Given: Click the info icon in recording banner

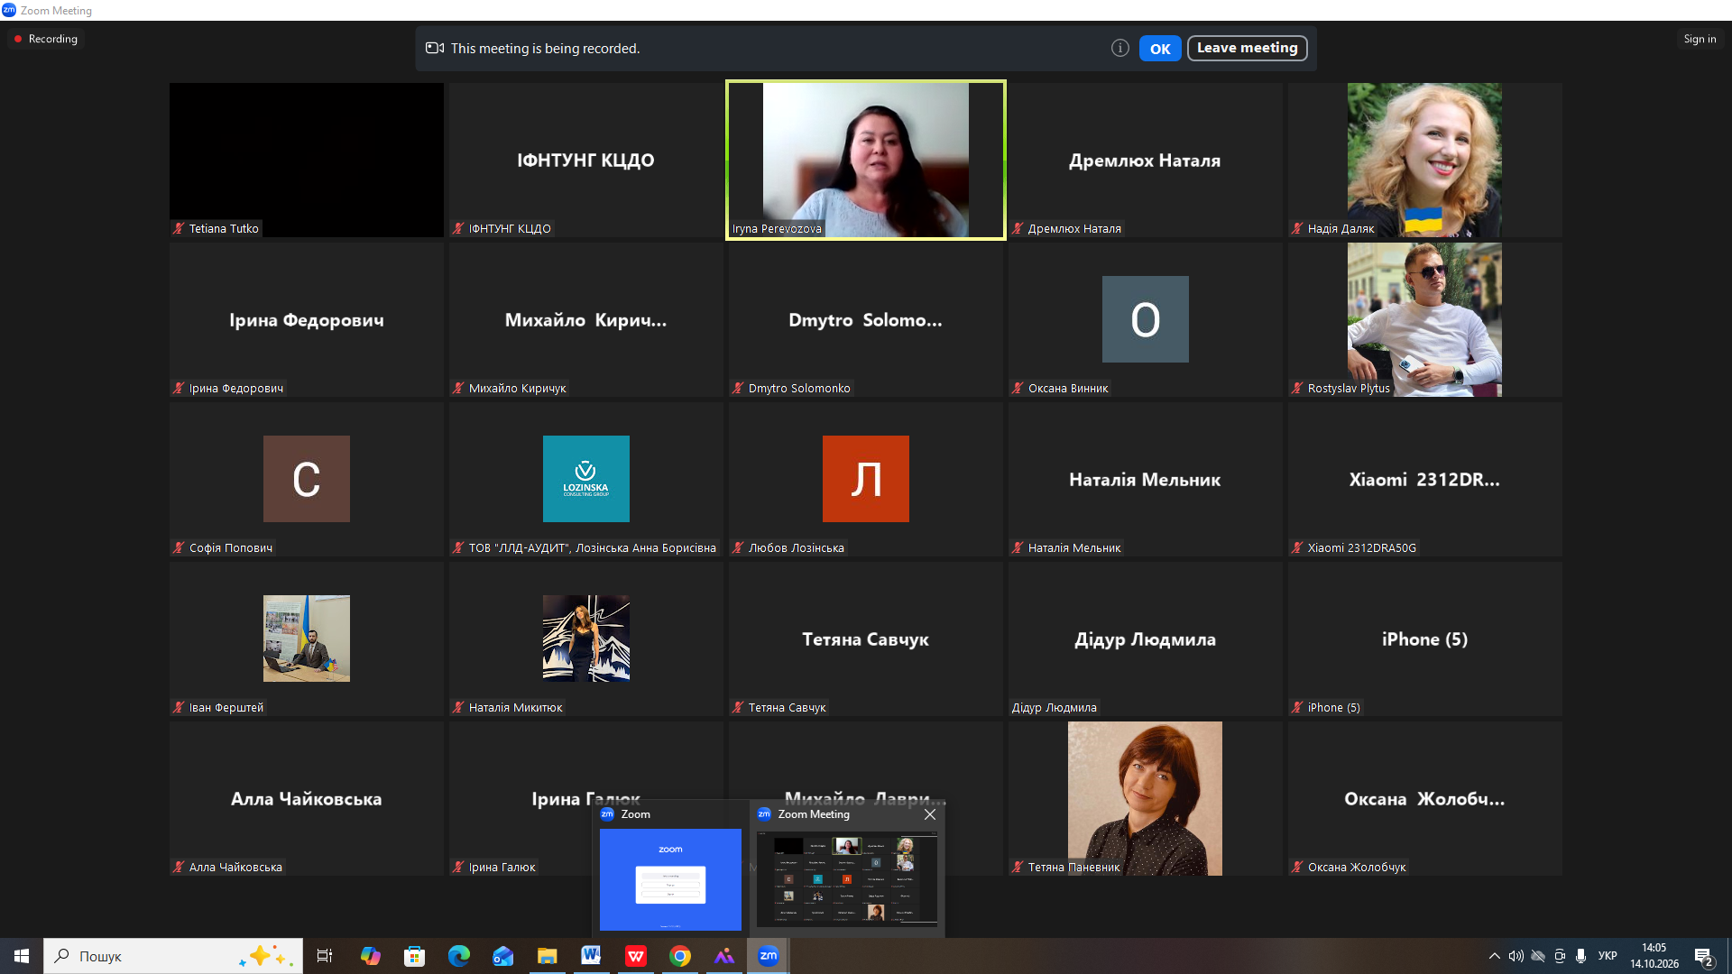Looking at the screenshot, I should point(1120,49).
